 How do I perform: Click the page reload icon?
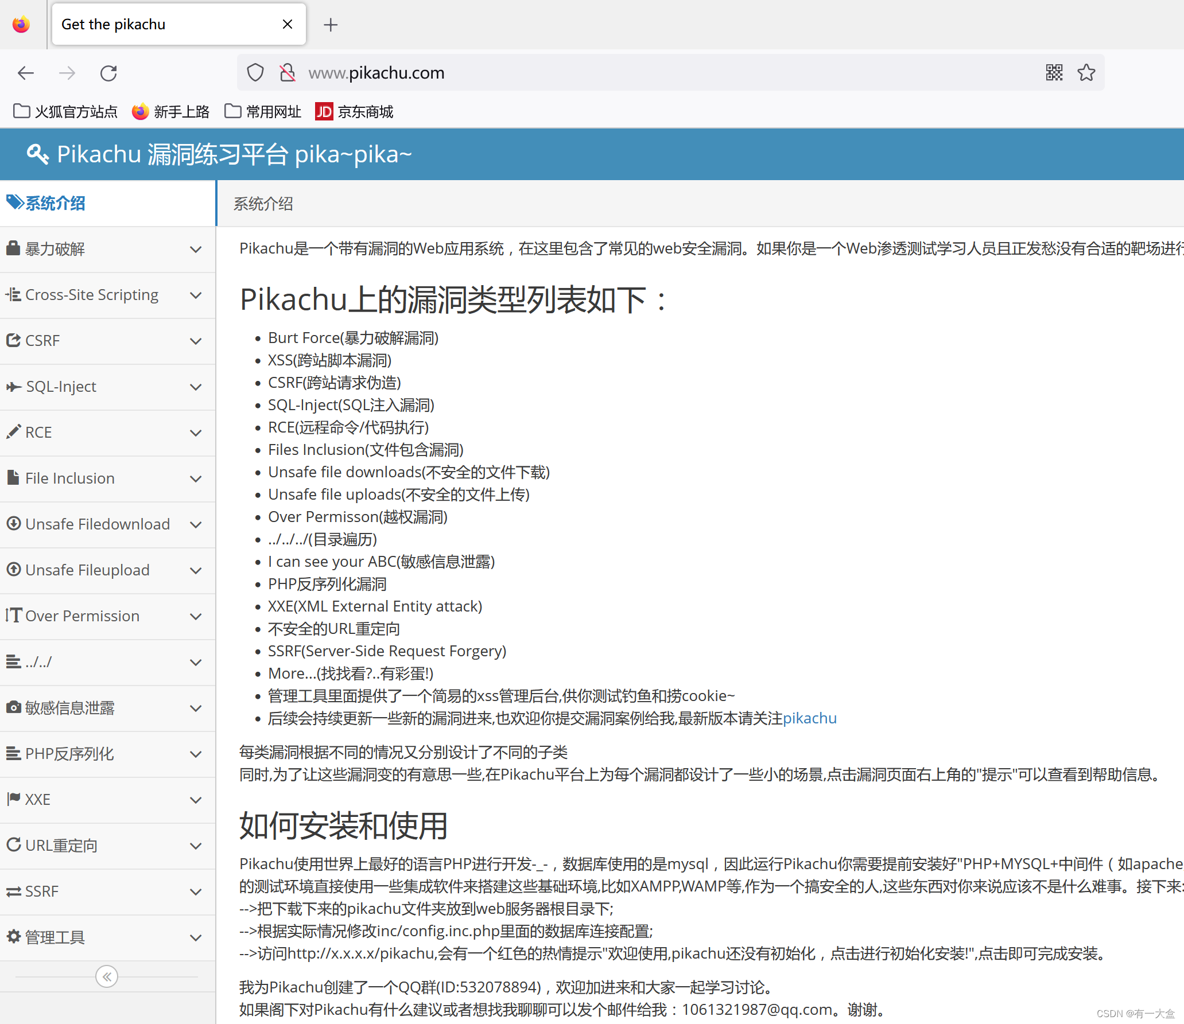pos(108,73)
